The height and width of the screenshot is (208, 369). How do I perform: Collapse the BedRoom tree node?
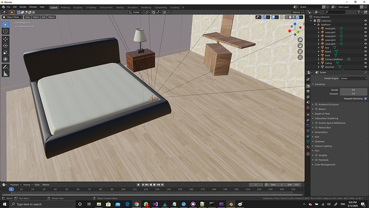click(315, 25)
